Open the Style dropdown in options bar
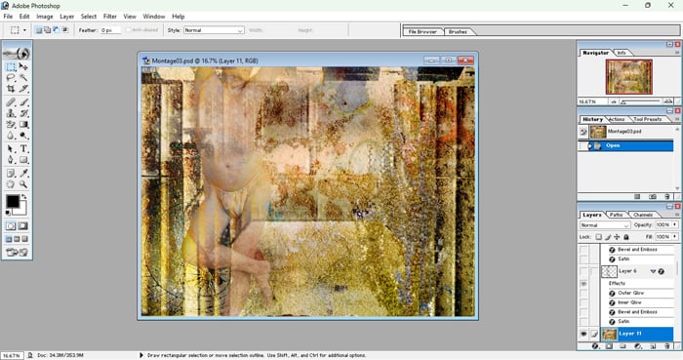This screenshot has height=360, width=683. pos(214,30)
